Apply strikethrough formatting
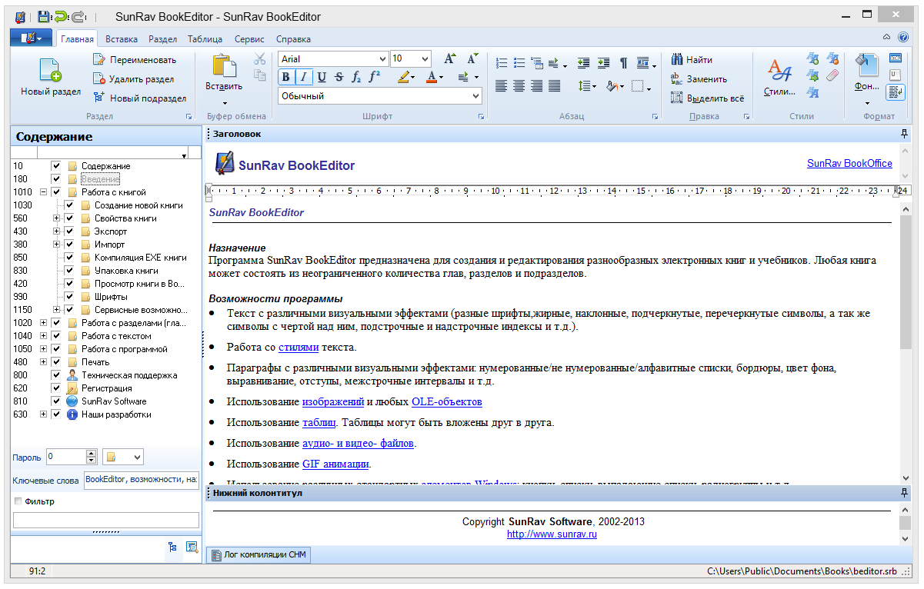 [x=339, y=77]
